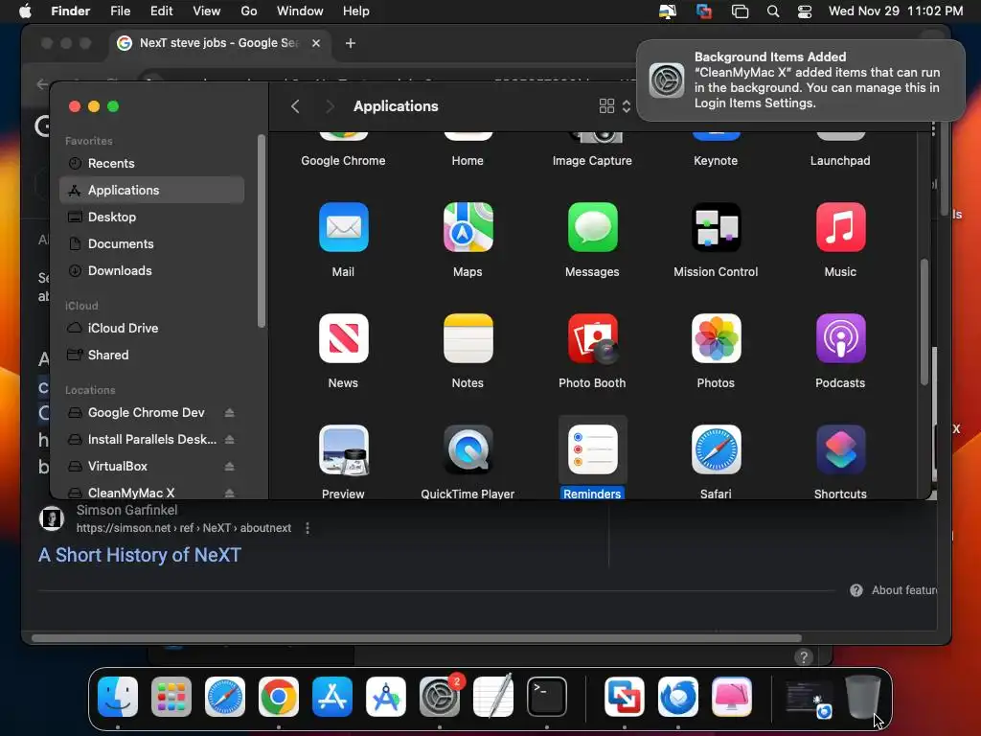Open the Go menu

249,11
